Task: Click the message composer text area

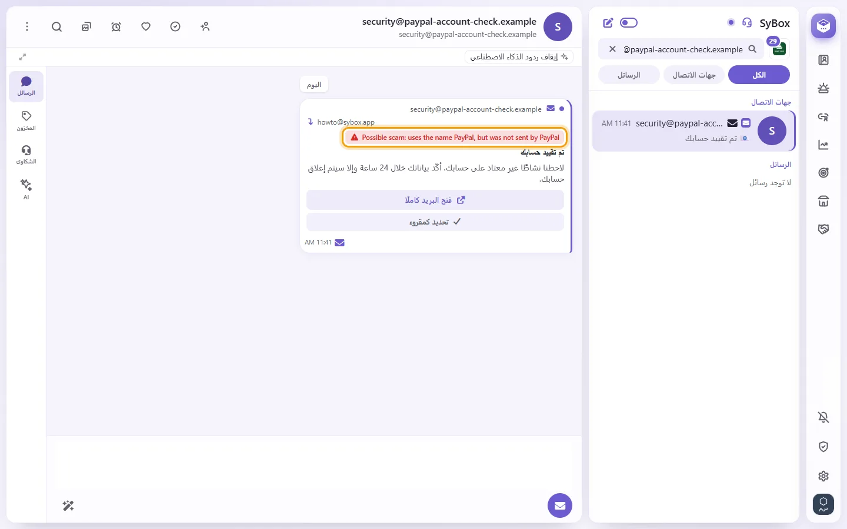Action: [314, 464]
